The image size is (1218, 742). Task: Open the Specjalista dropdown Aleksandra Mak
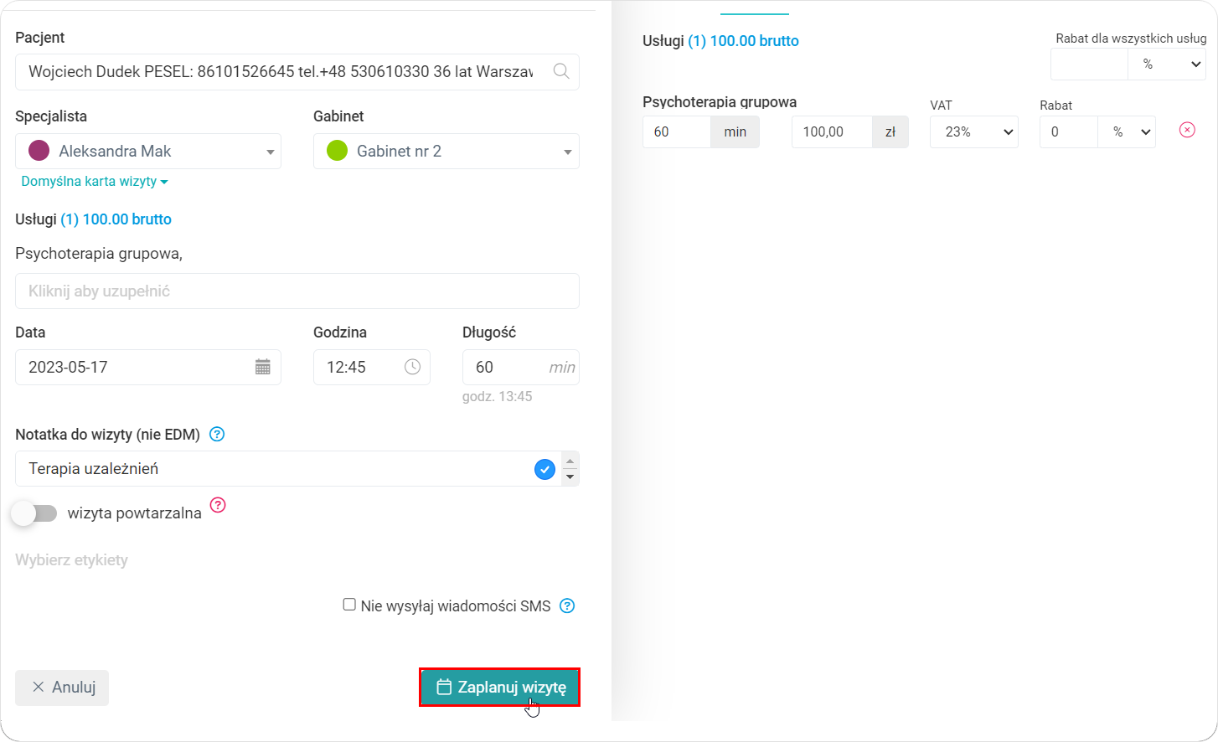coord(148,152)
